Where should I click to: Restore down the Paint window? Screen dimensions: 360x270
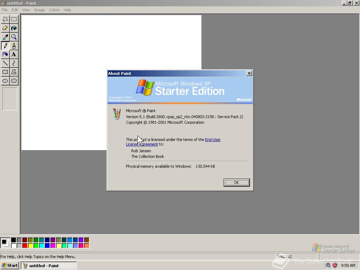click(350, 3)
